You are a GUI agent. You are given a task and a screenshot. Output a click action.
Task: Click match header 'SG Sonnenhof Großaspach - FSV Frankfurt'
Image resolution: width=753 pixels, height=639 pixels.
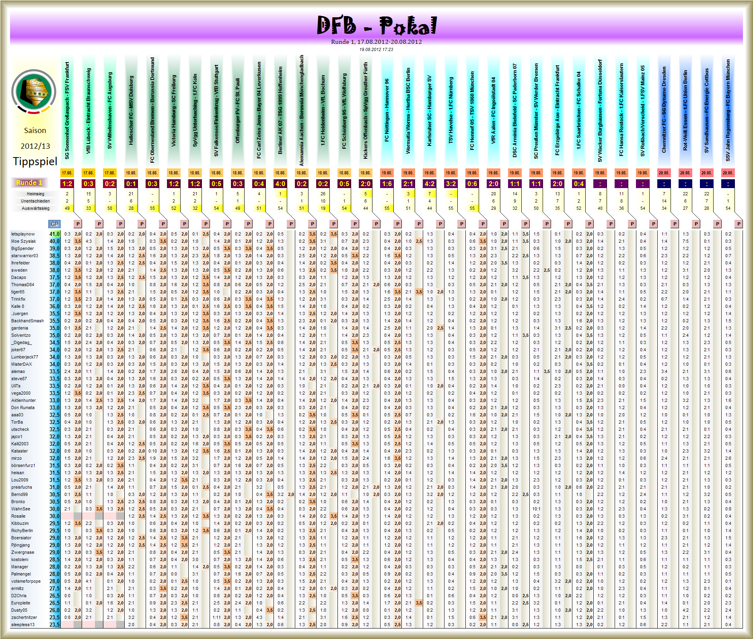pos(67,110)
